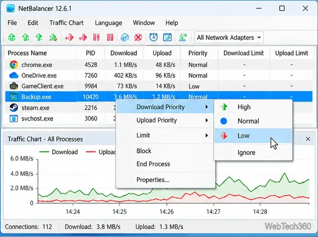The height and width of the screenshot is (237, 318).
Task: Select the chrome.exe process row
Action: point(159,65)
